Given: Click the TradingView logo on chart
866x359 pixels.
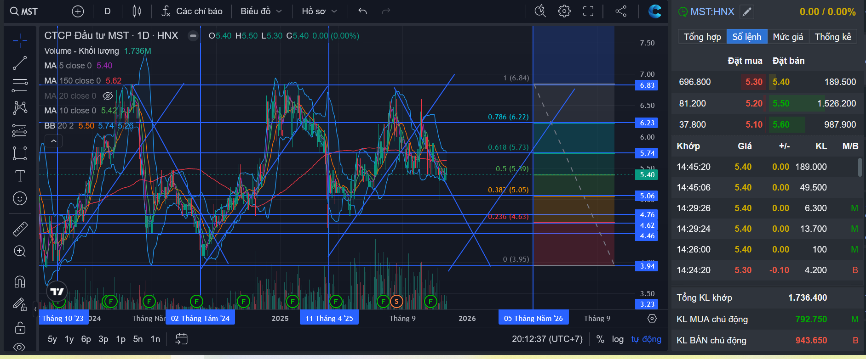Looking at the screenshot, I should (57, 291).
